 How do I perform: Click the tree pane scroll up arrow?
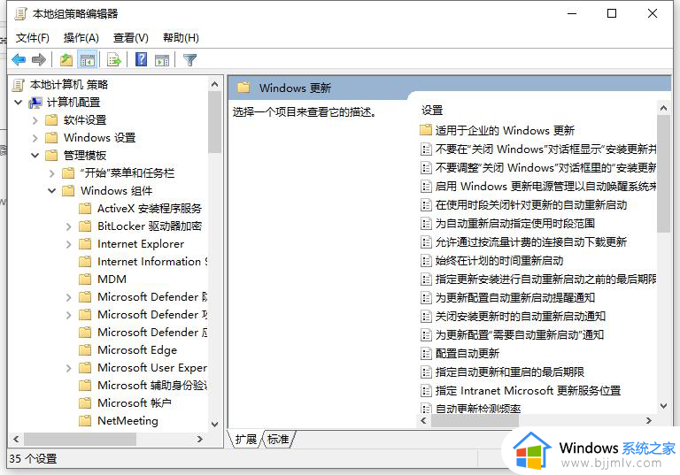(x=214, y=85)
